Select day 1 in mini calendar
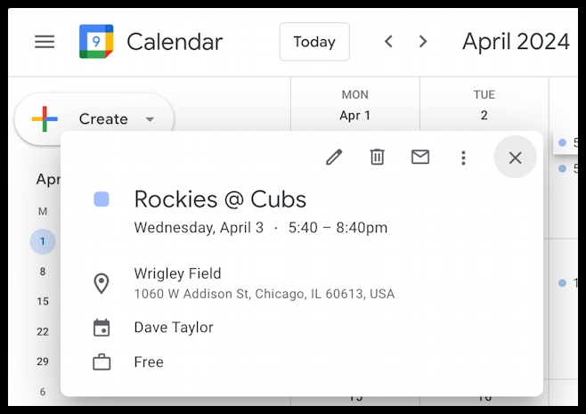This screenshot has width=586, height=414. click(43, 241)
